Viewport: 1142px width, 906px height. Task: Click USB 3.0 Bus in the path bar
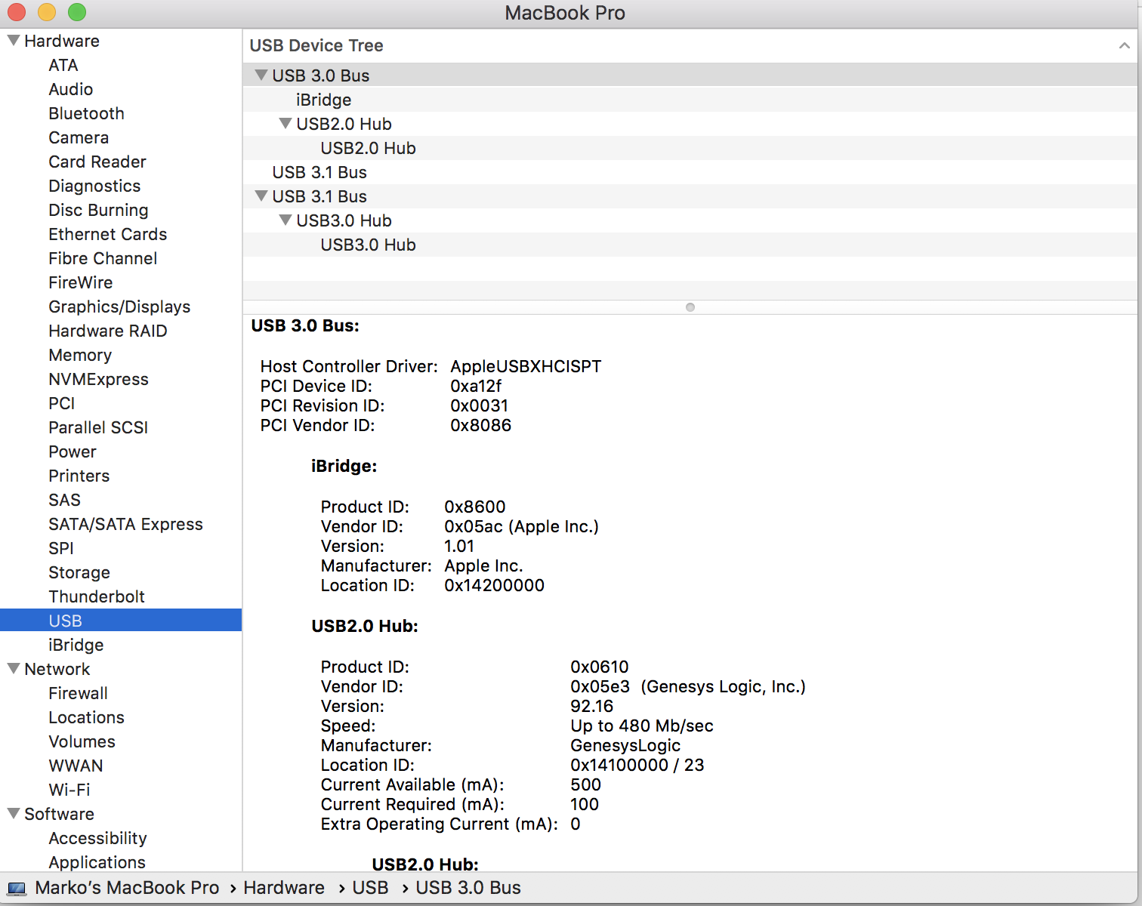click(468, 888)
